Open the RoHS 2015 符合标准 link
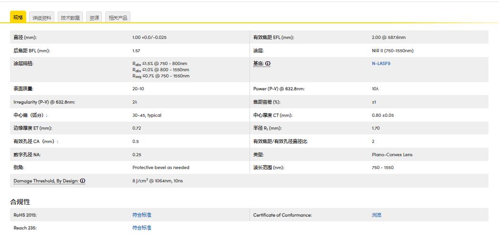 (142, 215)
